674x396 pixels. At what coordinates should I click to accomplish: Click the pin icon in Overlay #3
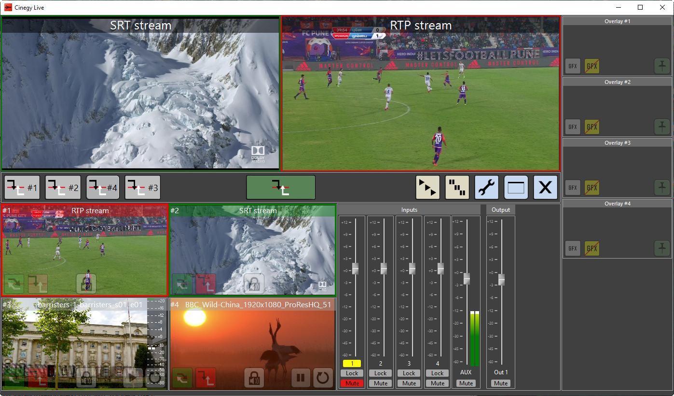662,188
